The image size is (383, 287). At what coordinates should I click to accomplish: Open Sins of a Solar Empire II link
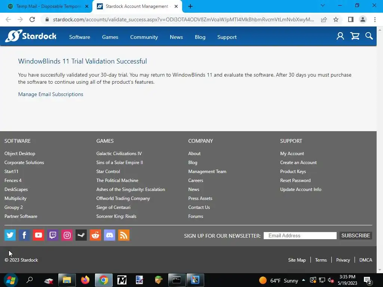[119, 163]
